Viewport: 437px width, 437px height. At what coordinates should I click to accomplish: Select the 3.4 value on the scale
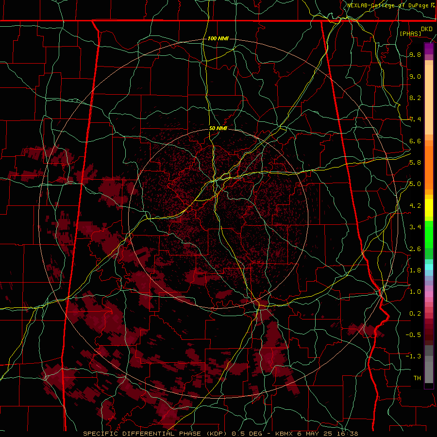tap(415, 227)
